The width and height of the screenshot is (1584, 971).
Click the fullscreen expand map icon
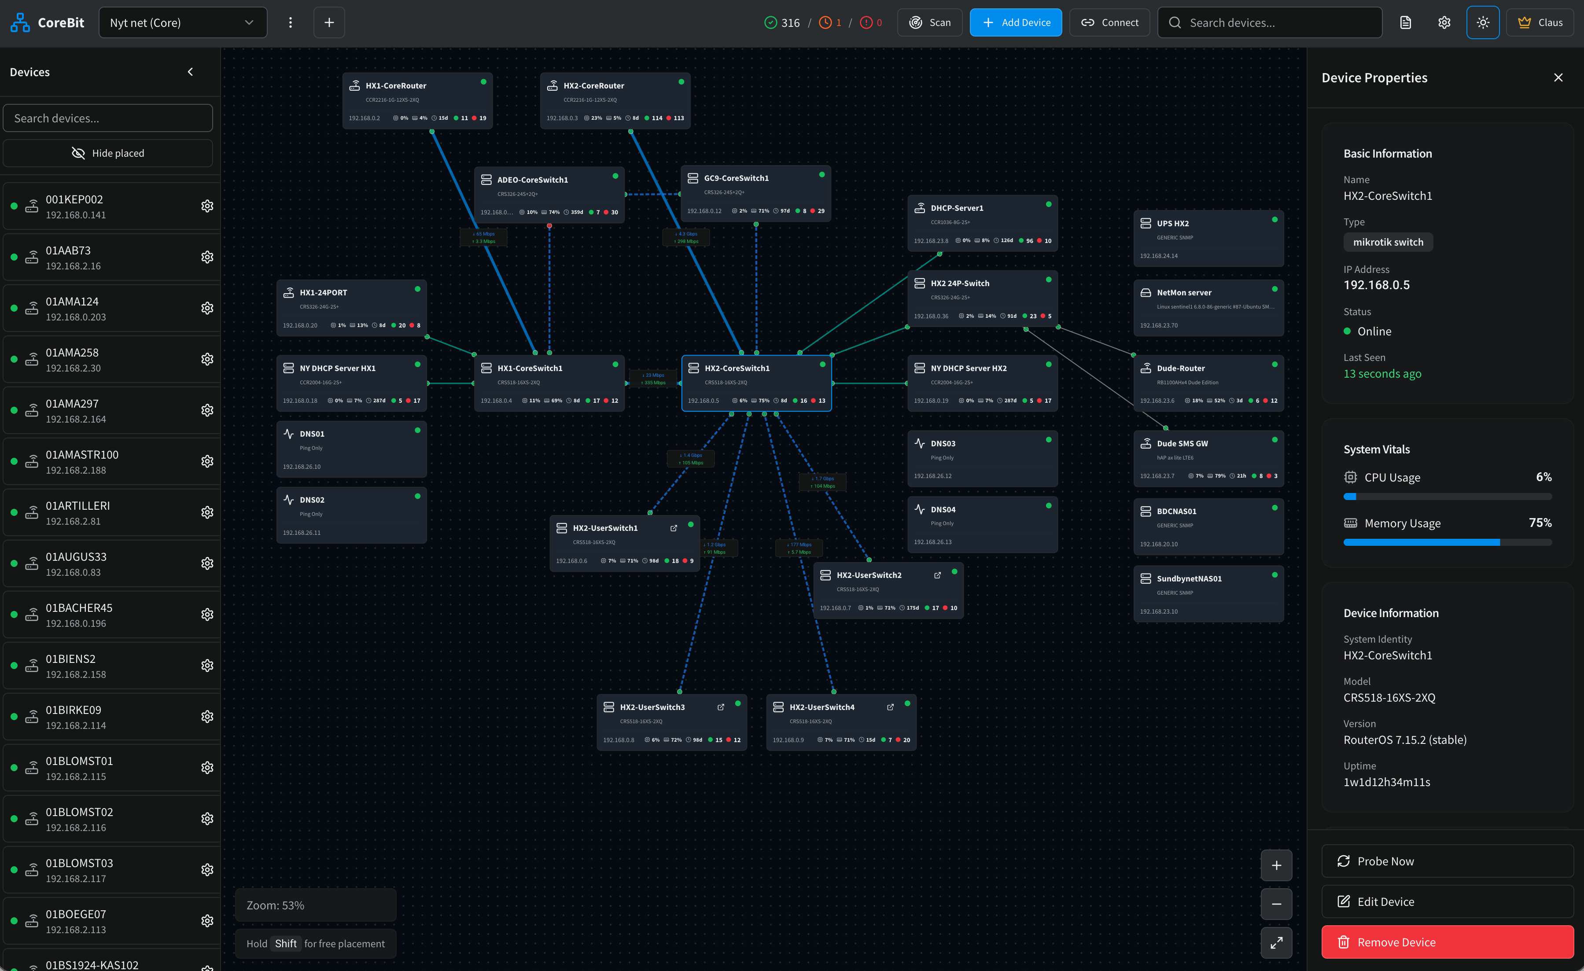[1276, 943]
